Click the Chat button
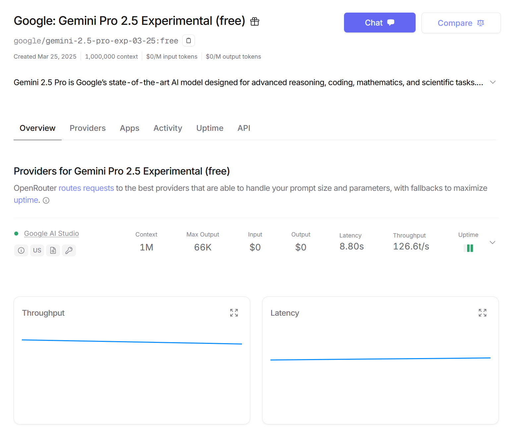 point(380,23)
